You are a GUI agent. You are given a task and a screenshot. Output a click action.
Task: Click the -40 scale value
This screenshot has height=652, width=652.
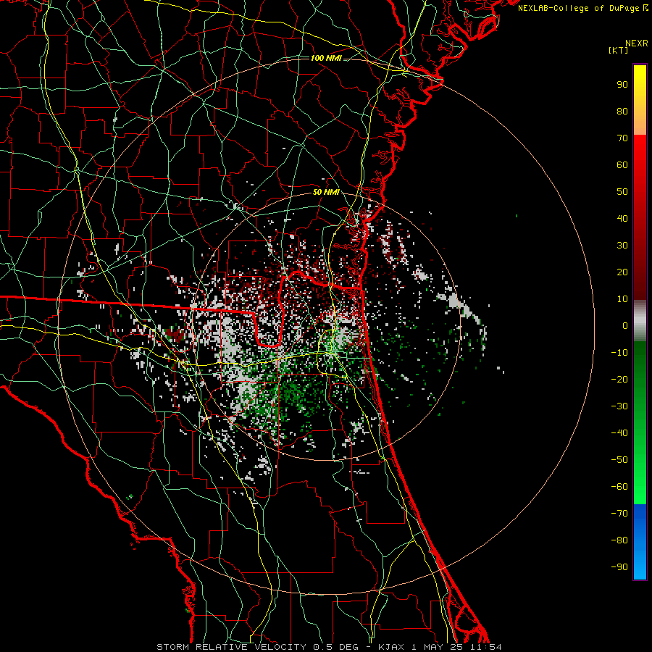point(619,433)
